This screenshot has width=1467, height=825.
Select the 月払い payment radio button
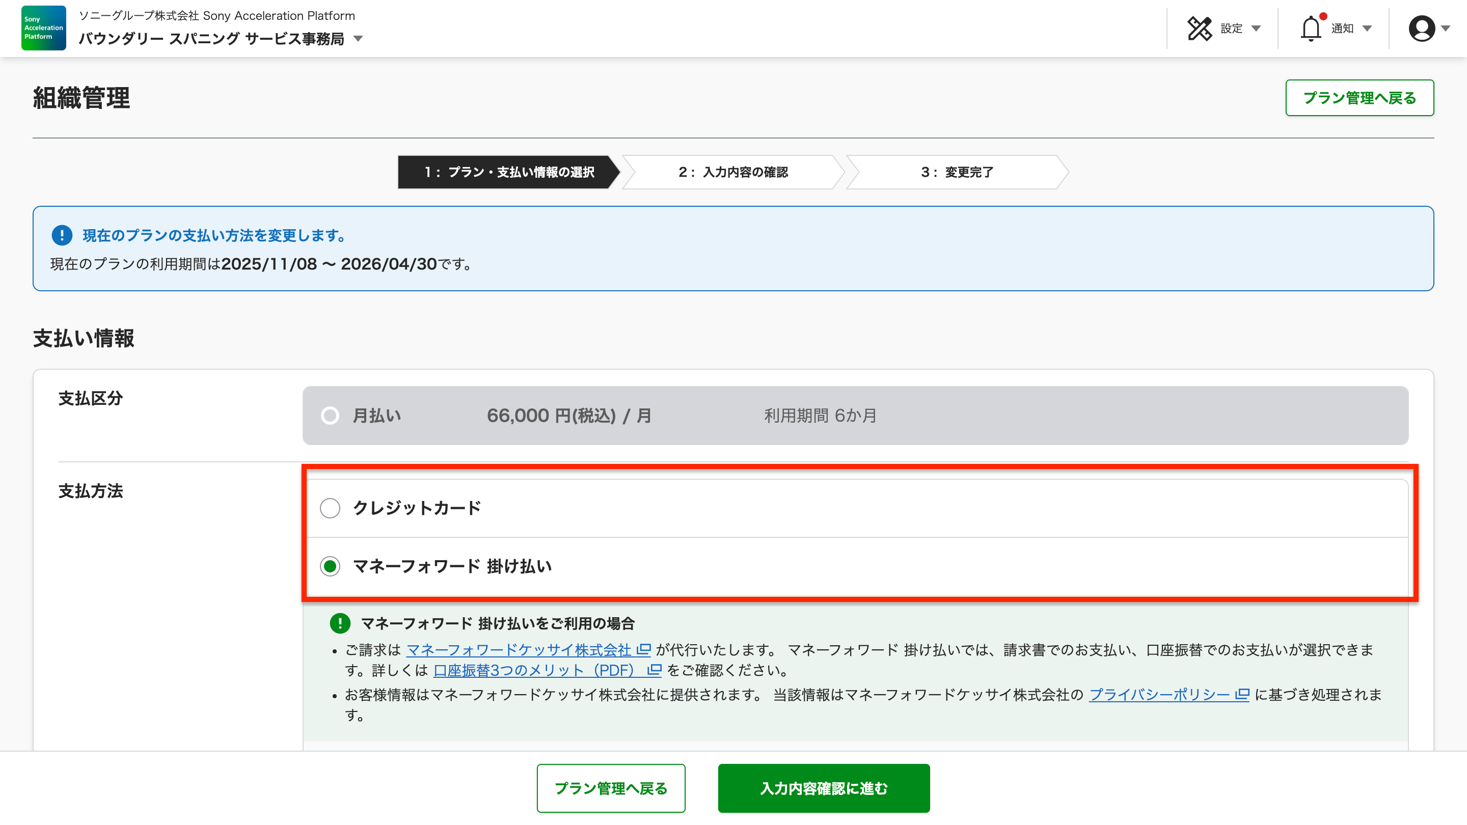[330, 416]
